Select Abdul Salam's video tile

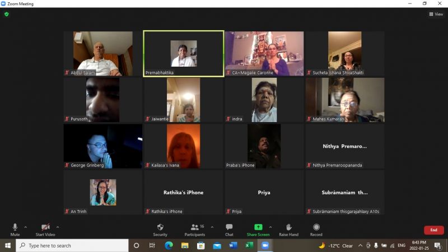[103, 53]
